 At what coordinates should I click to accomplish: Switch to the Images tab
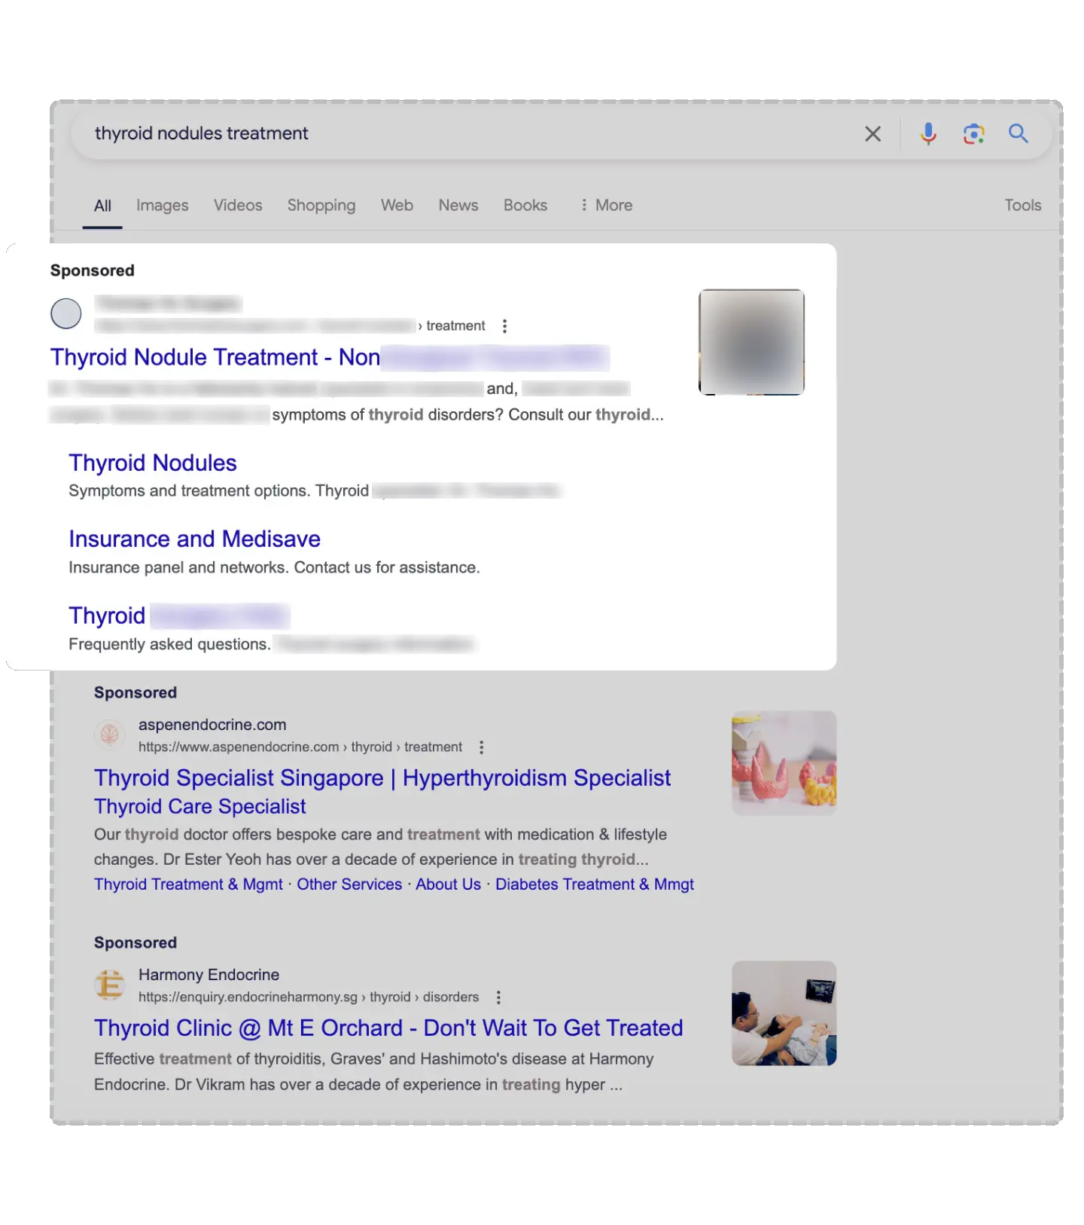pos(162,206)
